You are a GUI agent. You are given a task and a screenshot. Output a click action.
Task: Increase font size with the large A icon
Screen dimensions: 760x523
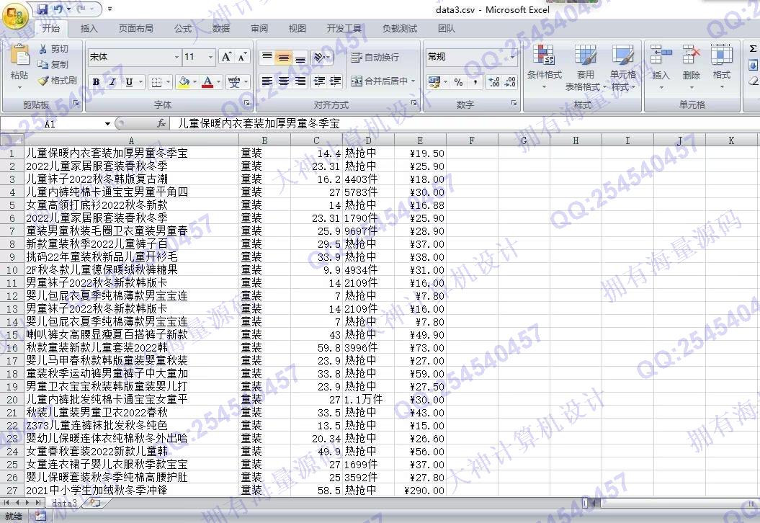[226, 57]
